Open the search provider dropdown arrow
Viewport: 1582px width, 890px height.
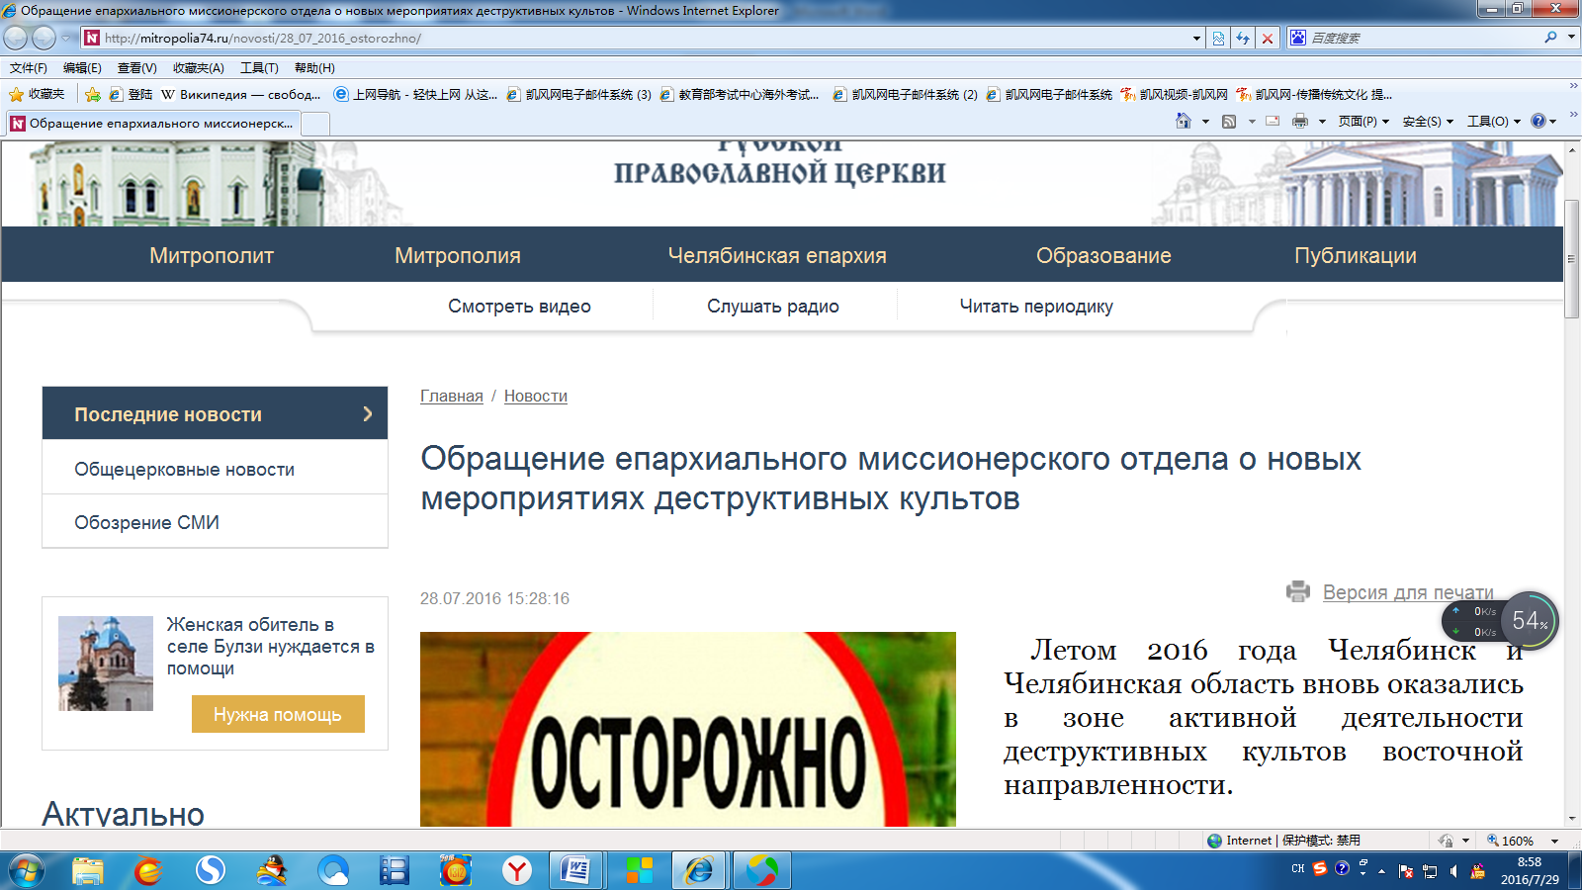[1571, 38]
